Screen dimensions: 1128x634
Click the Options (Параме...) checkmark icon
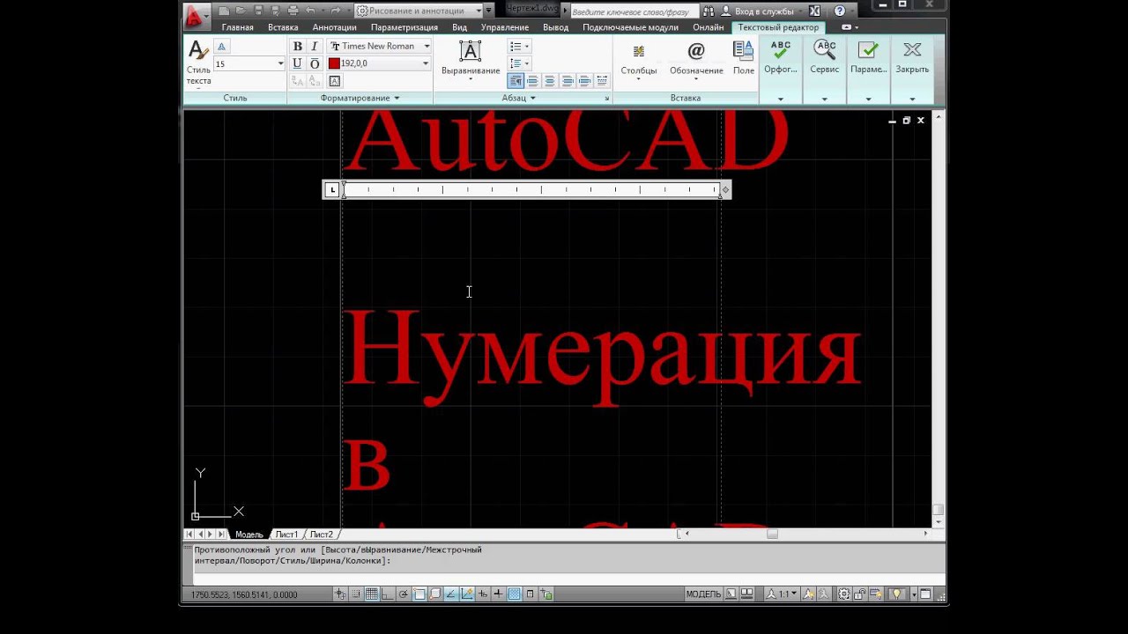click(x=868, y=50)
